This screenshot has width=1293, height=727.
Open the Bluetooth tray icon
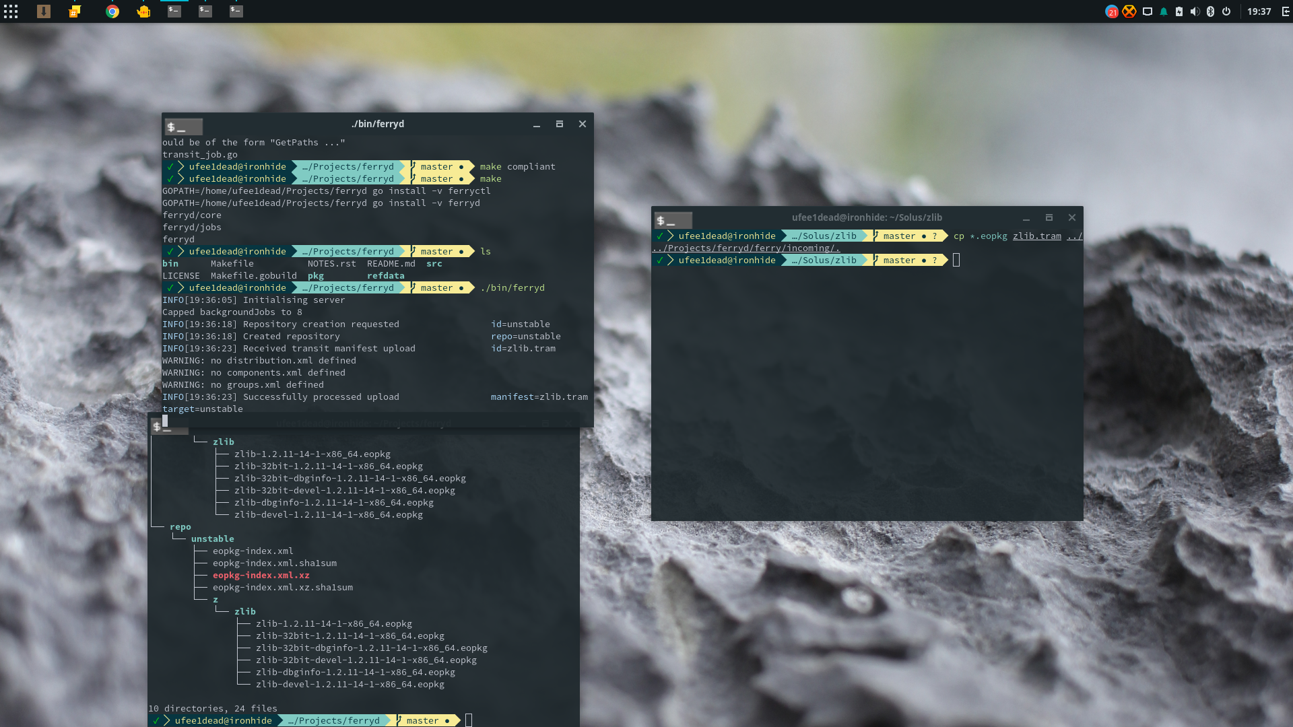(x=1210, y=11)
